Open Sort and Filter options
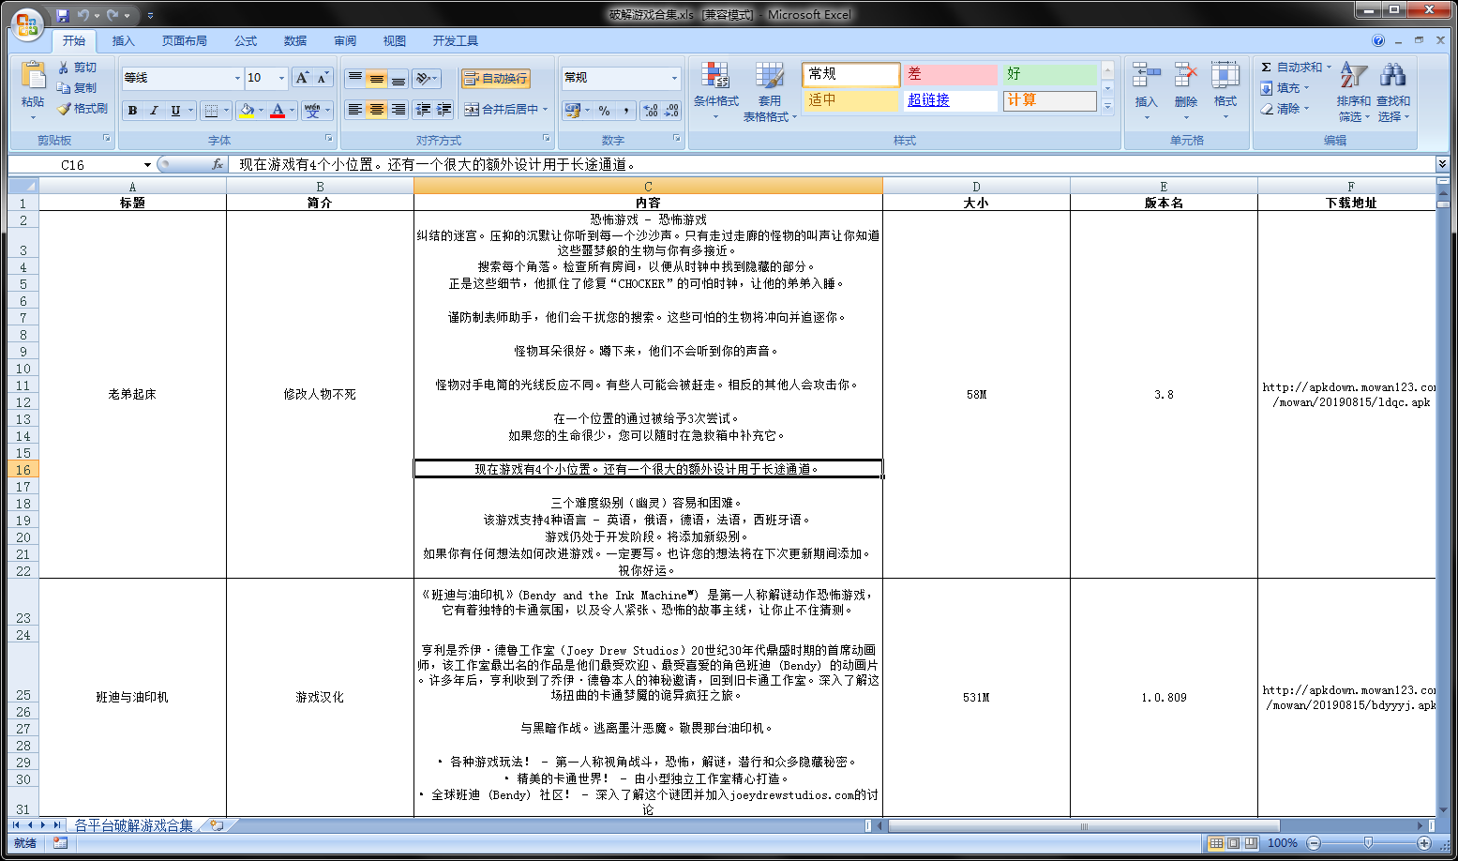This screenshot has height=861, width=1458. [1353, 91]
